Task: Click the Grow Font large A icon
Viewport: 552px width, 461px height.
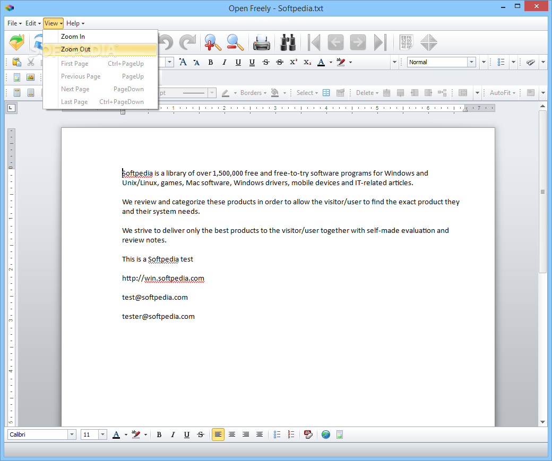Action: 183,62
